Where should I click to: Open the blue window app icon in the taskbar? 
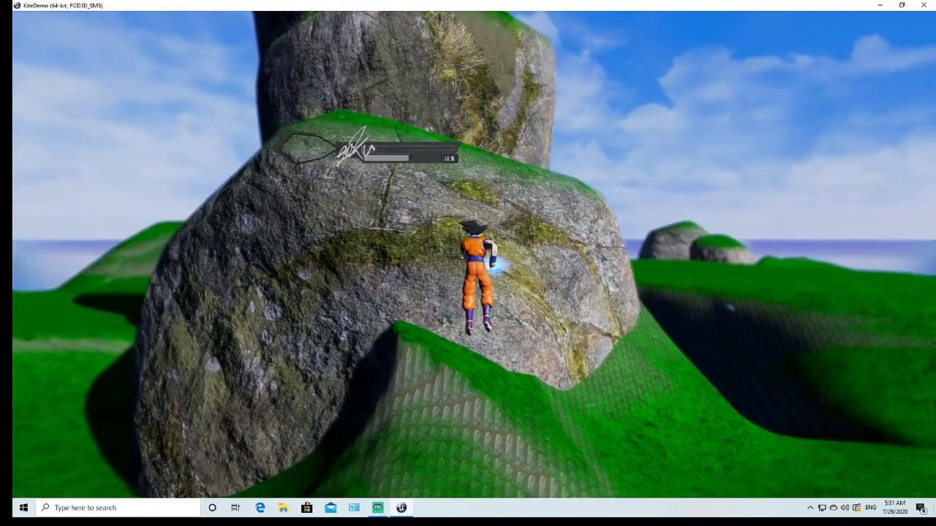pyautogui.click(x=354, y=507)
